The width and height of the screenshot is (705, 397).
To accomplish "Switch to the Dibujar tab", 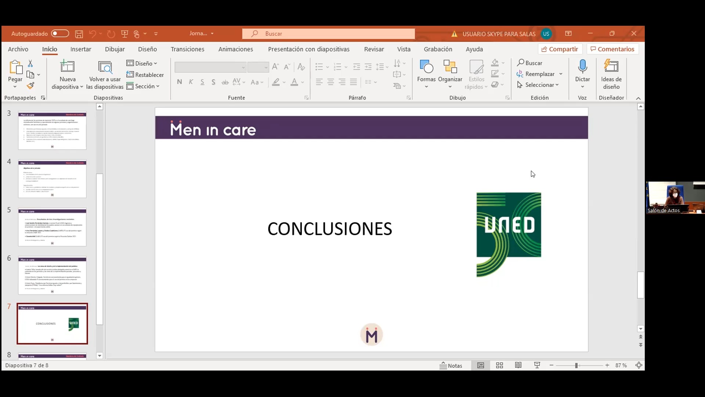I will [x=115, y=49].
